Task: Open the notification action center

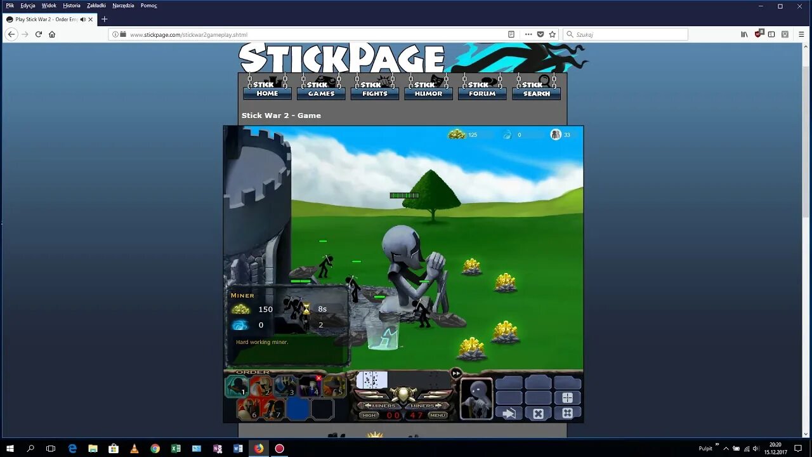Action: point(798,448)
